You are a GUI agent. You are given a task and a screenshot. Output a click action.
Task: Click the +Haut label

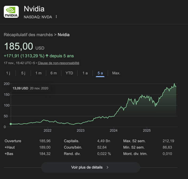point(10,147)
